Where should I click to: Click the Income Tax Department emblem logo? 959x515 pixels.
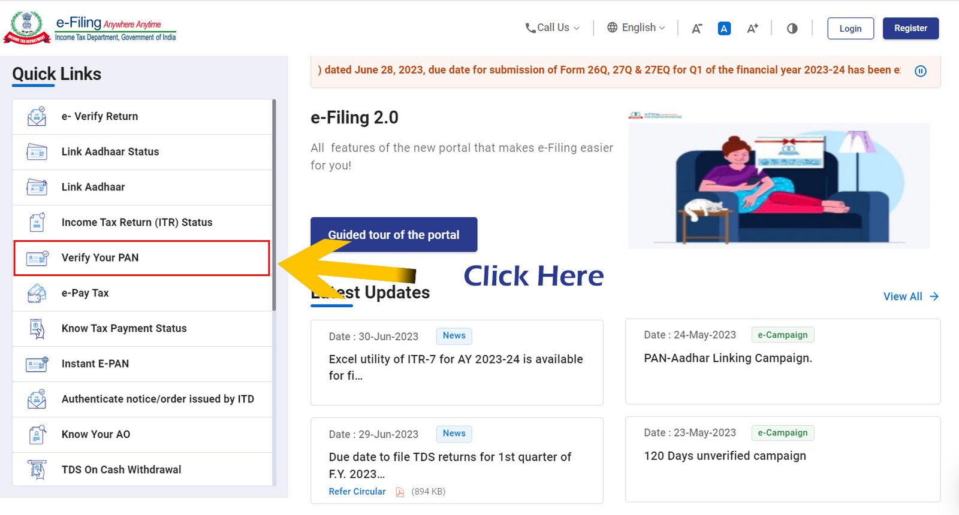pyautogui.click(x=27, y=28)
